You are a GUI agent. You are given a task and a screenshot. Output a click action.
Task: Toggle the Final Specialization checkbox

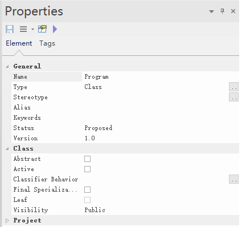[87, 189]
